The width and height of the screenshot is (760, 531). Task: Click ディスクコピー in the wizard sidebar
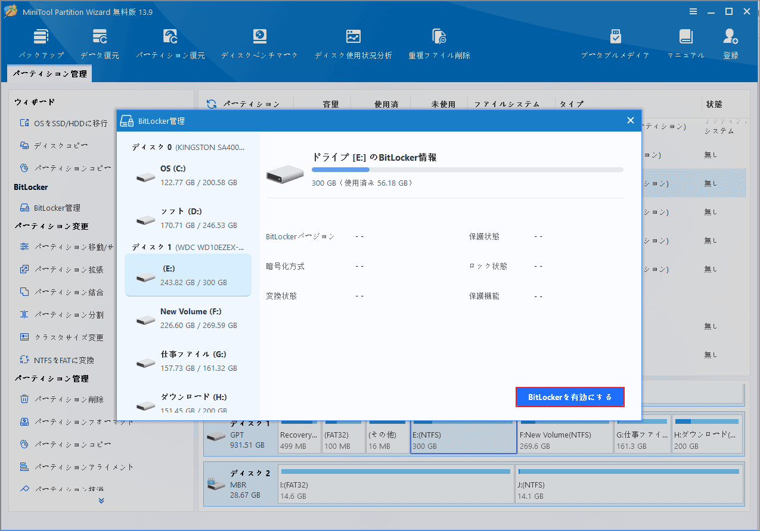pyautogui.click(x=54, y=145)
